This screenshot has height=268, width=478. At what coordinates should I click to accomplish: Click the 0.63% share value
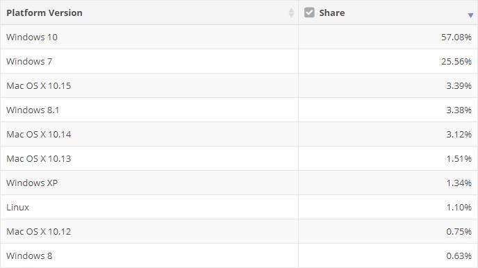459,256
